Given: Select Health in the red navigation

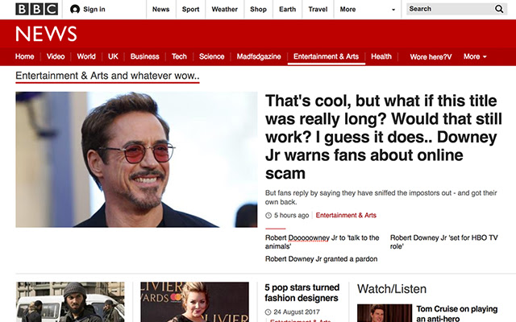Looking at the screenshot, I should tap(381, 56).
